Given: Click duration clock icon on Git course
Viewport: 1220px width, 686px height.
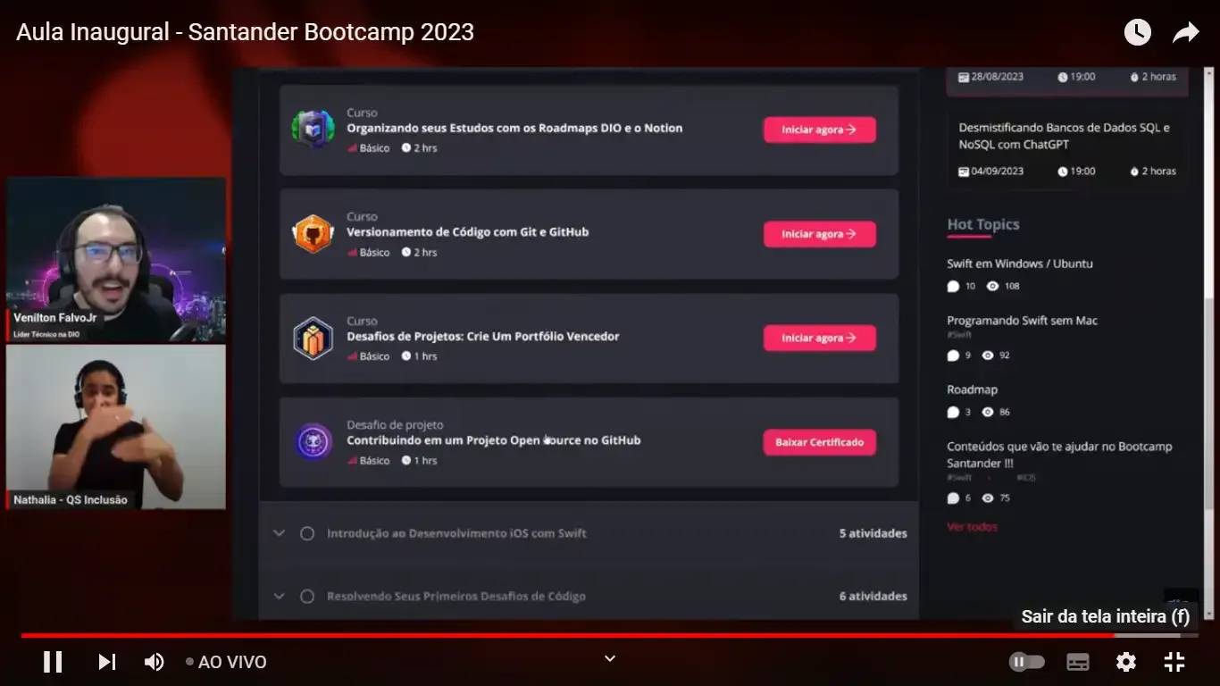Looking at the screenshot, I should [x=406, y=253].
